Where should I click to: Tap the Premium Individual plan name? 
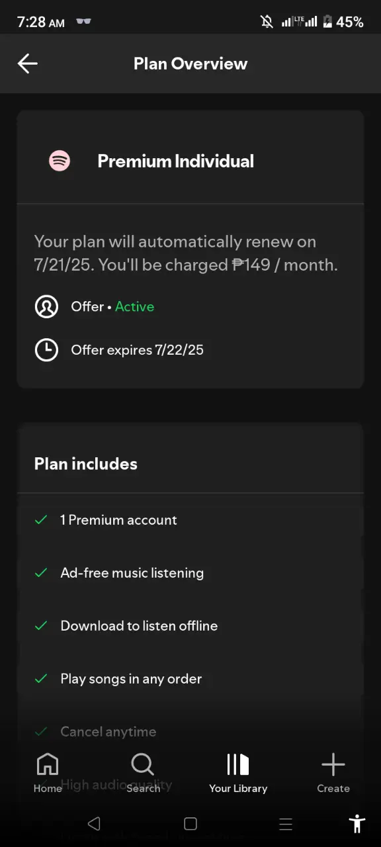pyautogui.click(x=176, y=161)
